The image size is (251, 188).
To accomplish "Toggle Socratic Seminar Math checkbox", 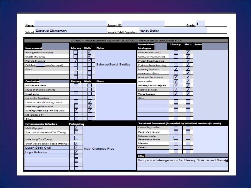I will (188, 89).
